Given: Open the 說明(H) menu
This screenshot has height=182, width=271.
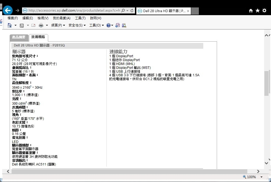Looking at the screenshot, I should [x=96, y=18].
